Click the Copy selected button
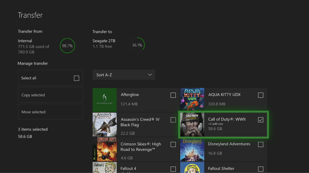The width and height of the screenshot is (309, 173). pos(50,95)
